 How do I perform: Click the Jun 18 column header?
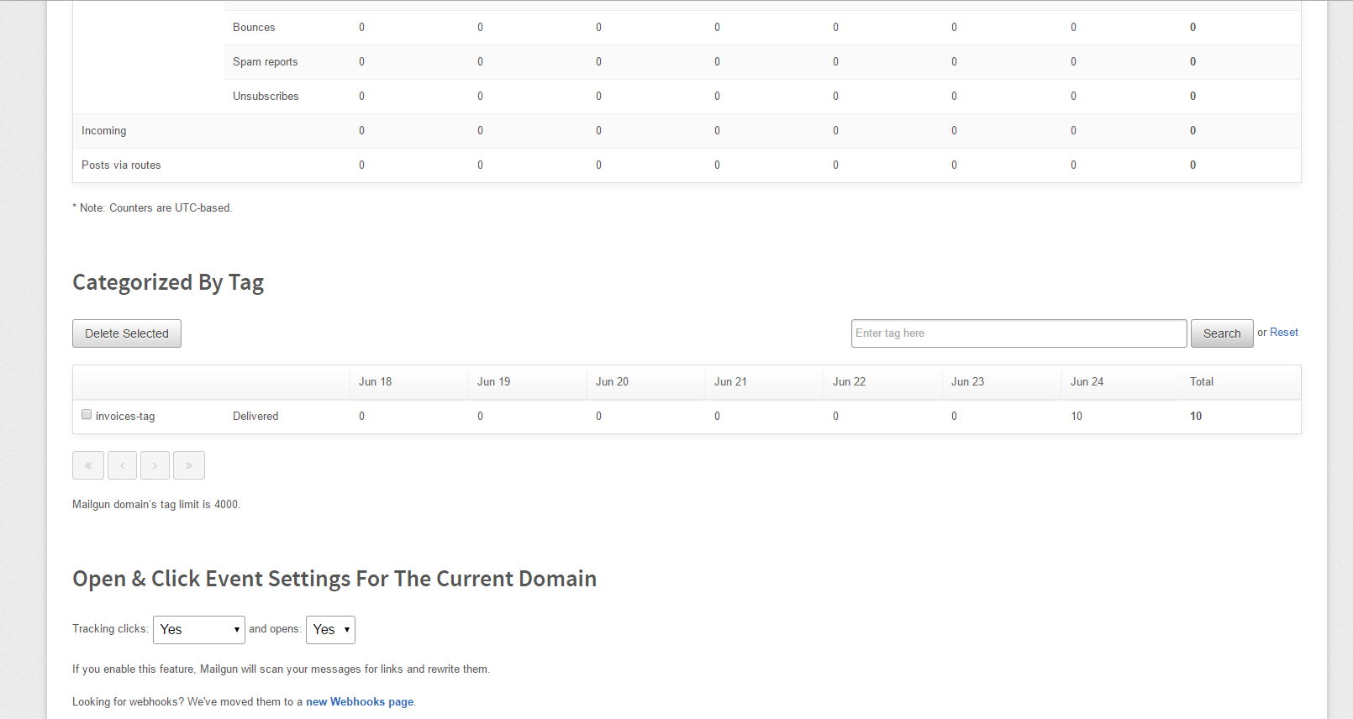tap(375, 382)
